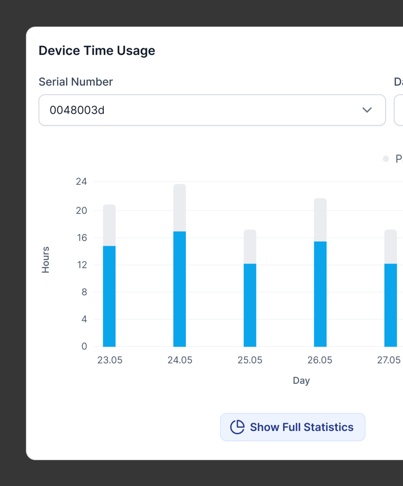Click the Device Time Usage heading
The width and height of the screenshot is (403, 486).
click(x=97, y=51)
